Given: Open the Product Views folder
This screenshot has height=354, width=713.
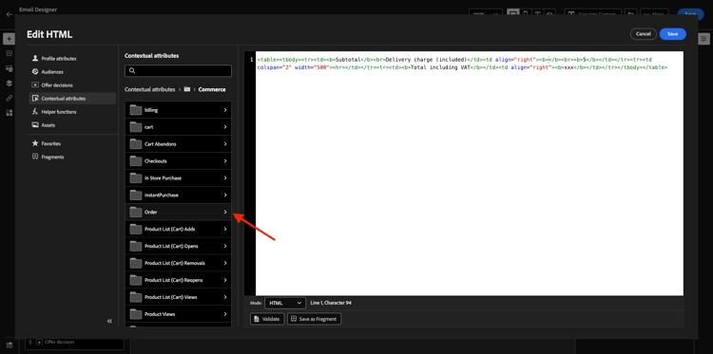Looking at the screenshot, I should pos(179,314).
